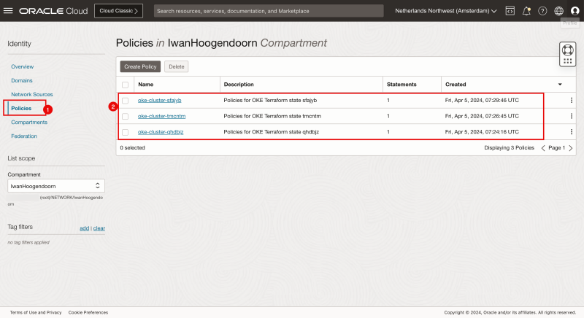This screenshot has width=584, height=318.
Task: Open the user profile avatar
Action: click(575, 11)
